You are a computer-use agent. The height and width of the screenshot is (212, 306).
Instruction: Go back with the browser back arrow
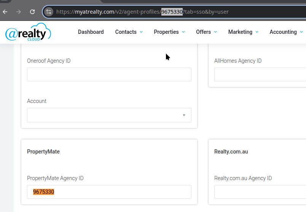pyautogui.click(x=5, y=12)
